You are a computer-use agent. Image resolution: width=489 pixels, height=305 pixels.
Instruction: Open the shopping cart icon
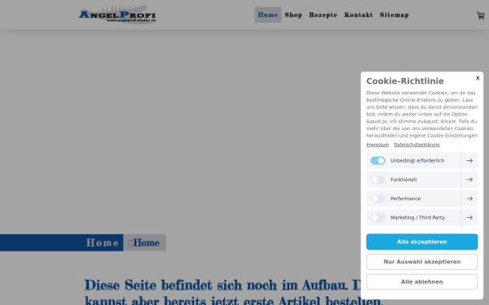(480, 15)
